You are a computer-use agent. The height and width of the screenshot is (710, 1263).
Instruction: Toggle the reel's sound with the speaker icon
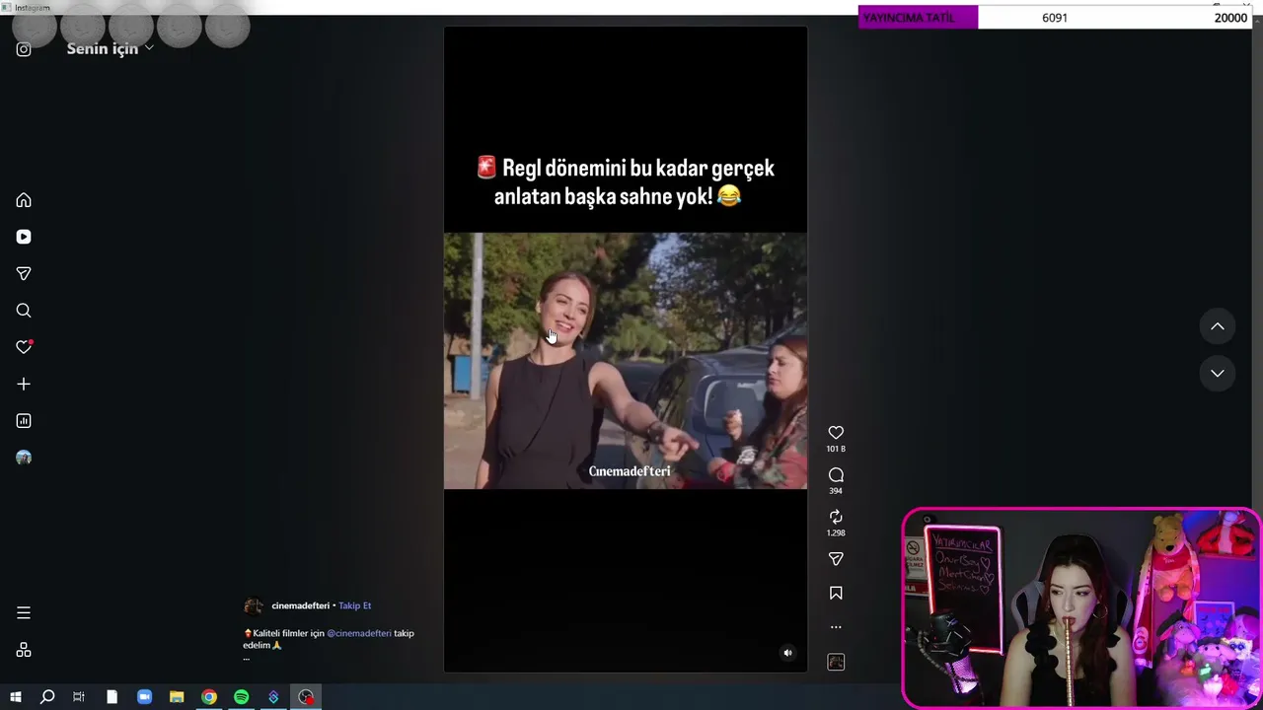click(x=787, y=653)
